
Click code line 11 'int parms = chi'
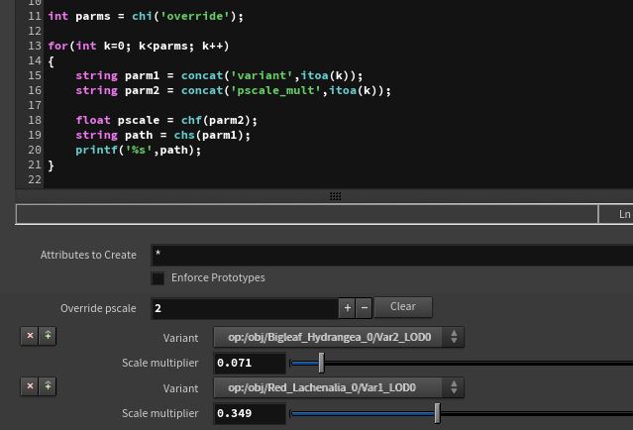point(146,16)
